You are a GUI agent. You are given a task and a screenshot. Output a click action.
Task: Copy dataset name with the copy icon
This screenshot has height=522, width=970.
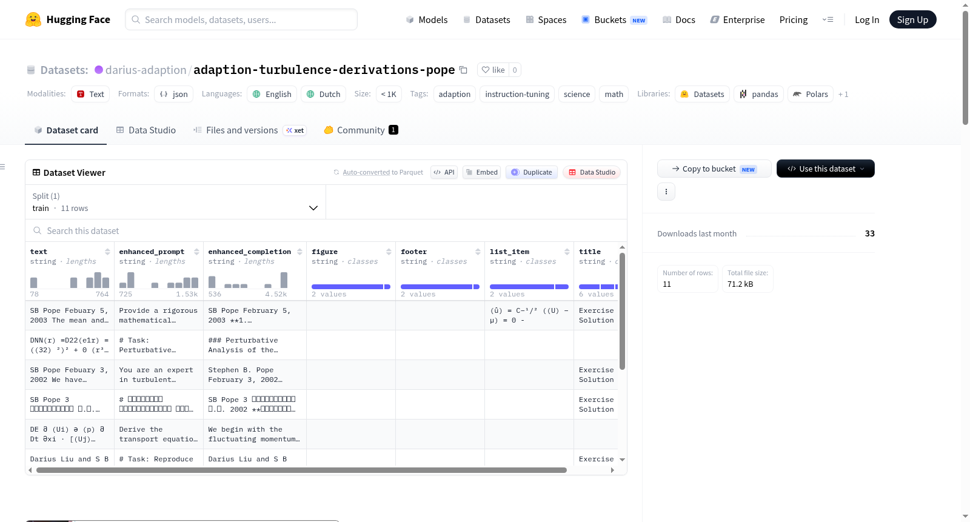463,70
